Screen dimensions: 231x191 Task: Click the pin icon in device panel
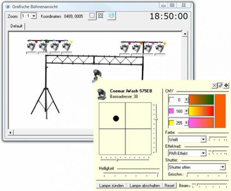tap(220, 86)
